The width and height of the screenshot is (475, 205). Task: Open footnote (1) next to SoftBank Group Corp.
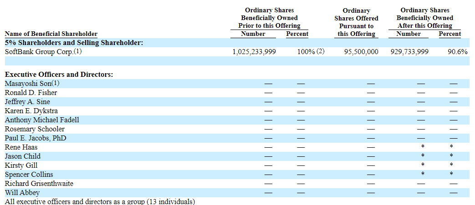[78, 51]
